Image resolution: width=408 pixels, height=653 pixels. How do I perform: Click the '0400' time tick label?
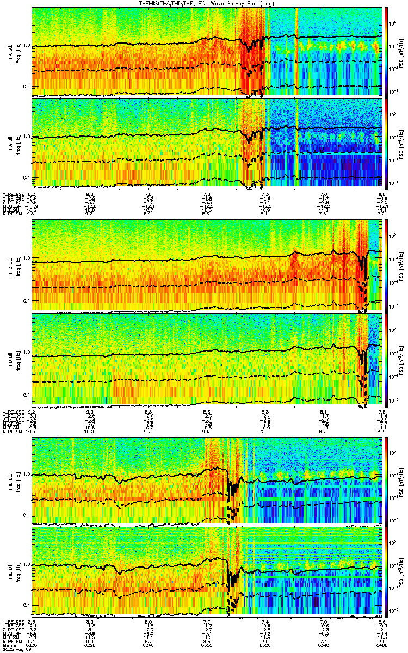pyautogui.click(x=382, y=644)
